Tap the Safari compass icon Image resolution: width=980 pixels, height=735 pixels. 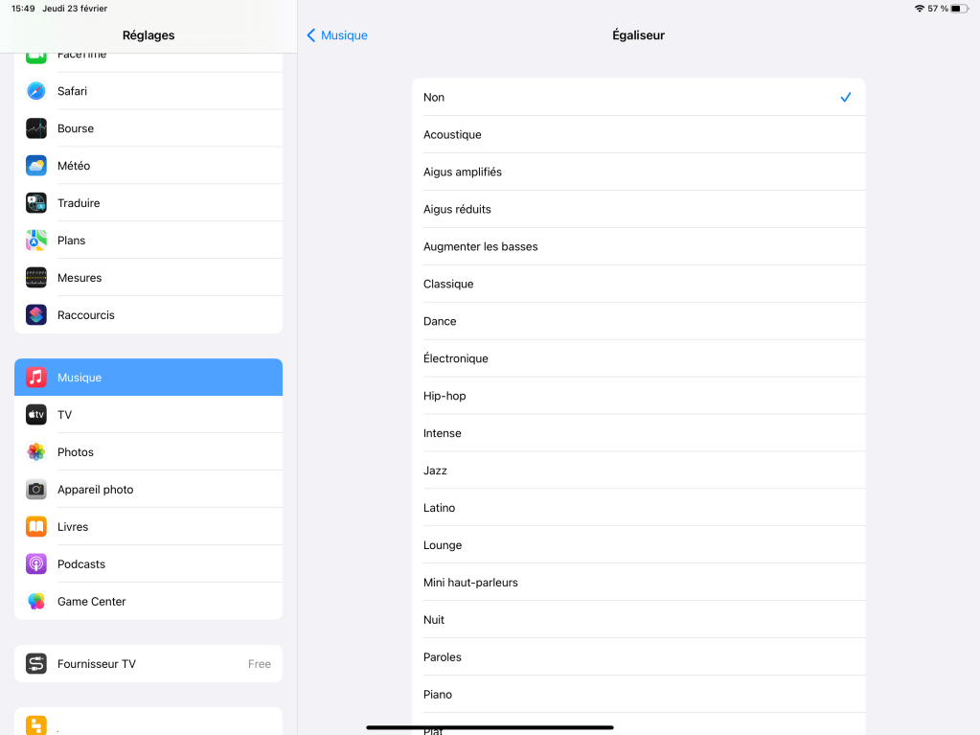tap(36, 91)
